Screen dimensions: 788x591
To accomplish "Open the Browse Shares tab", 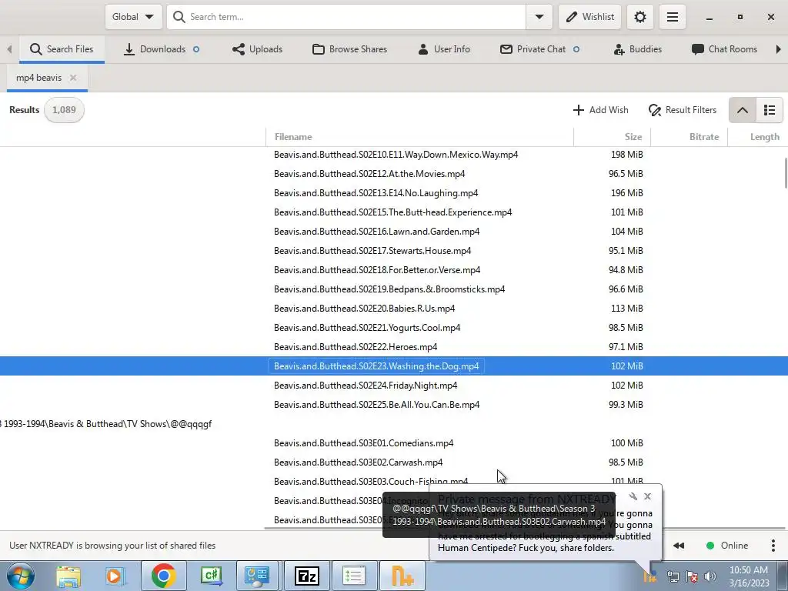I will point(350,49).
